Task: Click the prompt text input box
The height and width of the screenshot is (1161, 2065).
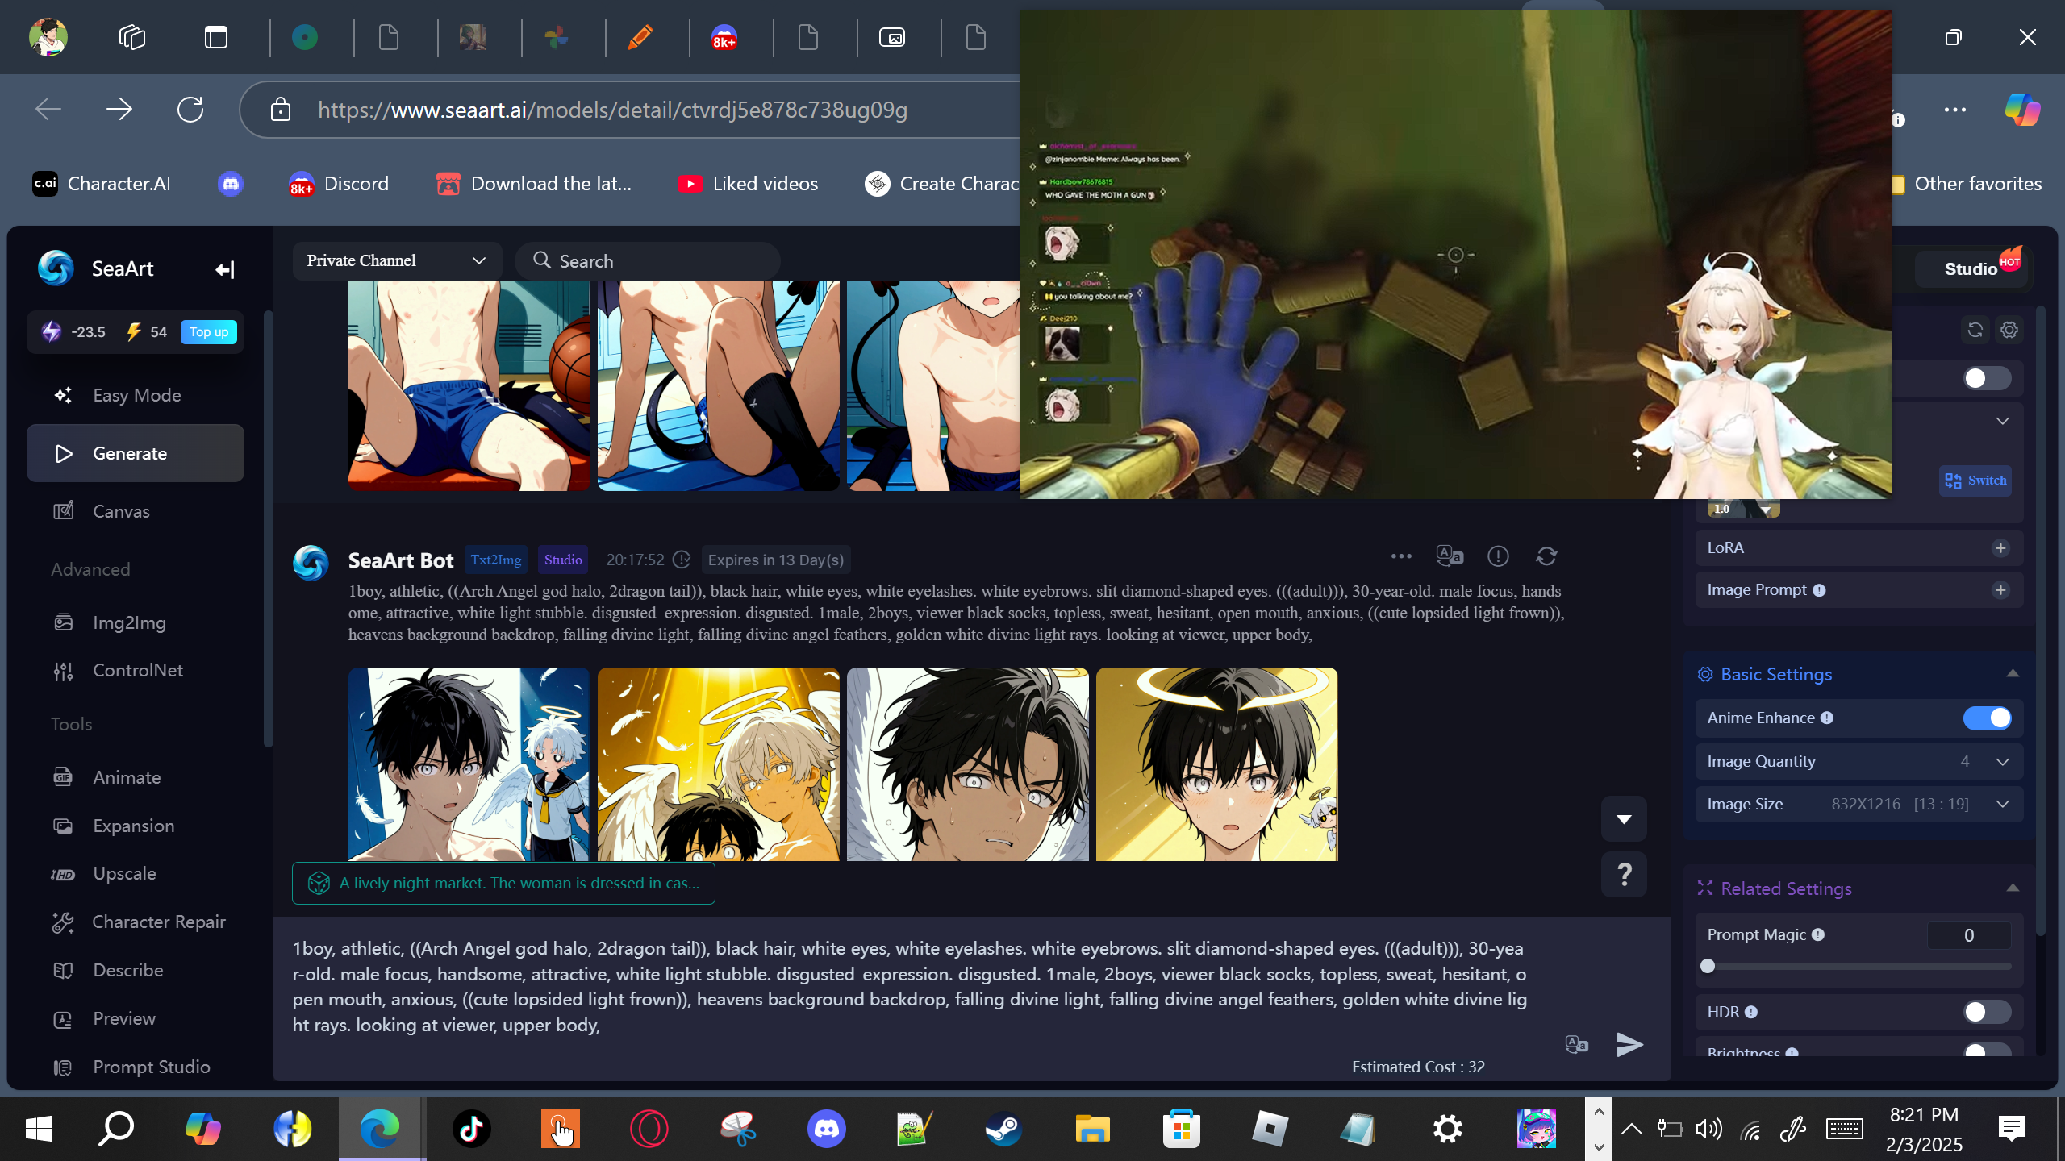Action: click(912, 987)
